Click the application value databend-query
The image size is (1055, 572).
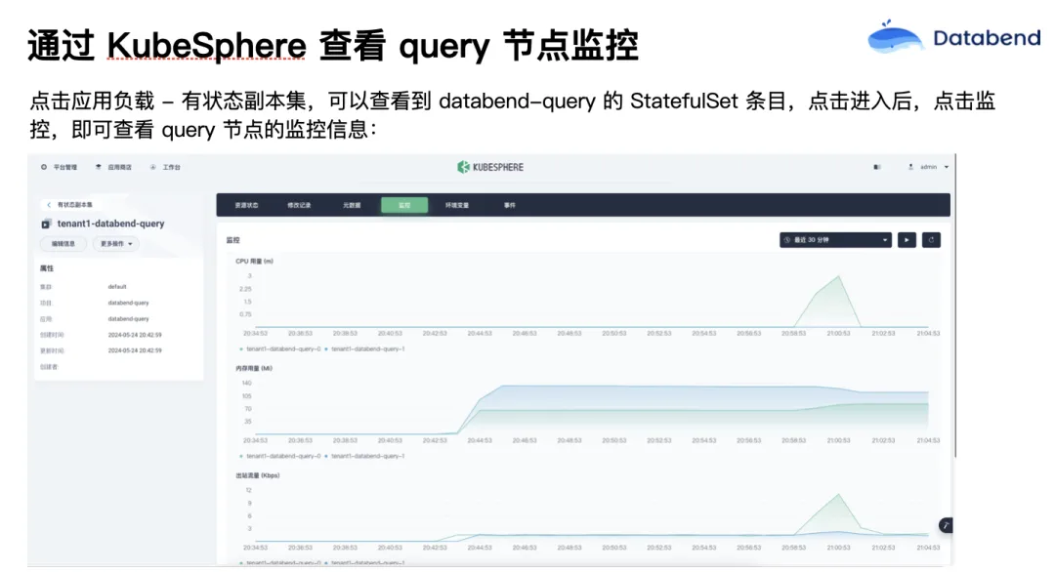pos(129,318)
